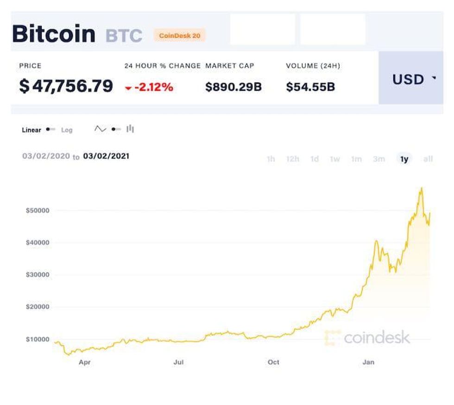Select the line chart icon
The image size is (454, 405).
click(x=100, y=129)
